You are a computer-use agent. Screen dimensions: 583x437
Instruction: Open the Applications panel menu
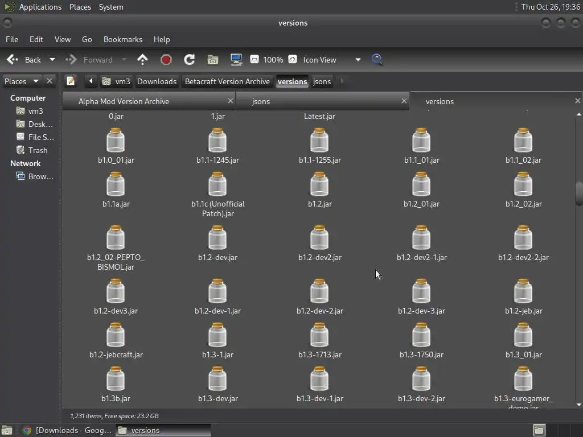coord(40,7)
